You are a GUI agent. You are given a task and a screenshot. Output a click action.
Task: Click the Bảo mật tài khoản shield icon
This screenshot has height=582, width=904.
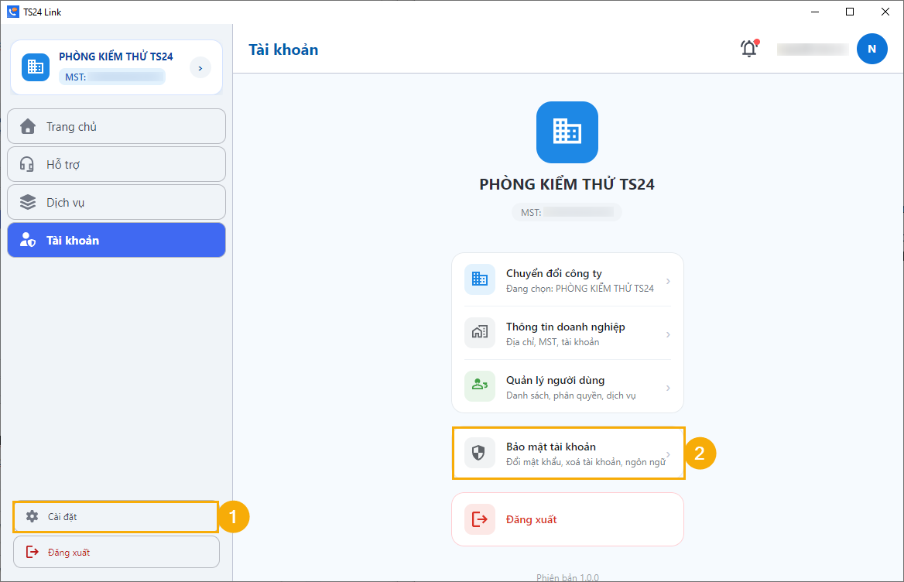pos(478,453)
